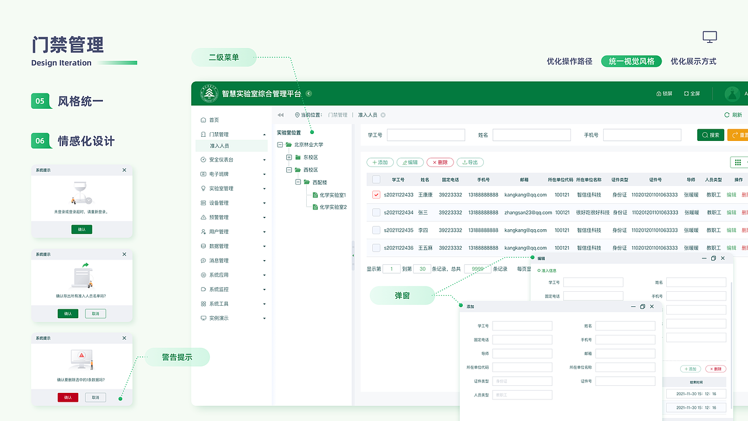Click the 首页 home menu icon

coord(203,120)
